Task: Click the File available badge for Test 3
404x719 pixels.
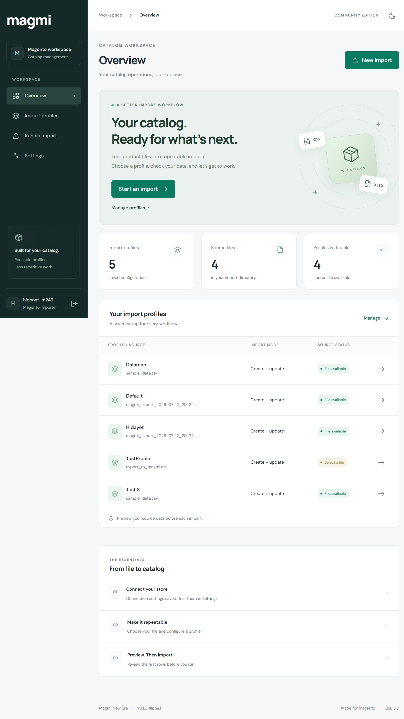Action: coord(333,493)
